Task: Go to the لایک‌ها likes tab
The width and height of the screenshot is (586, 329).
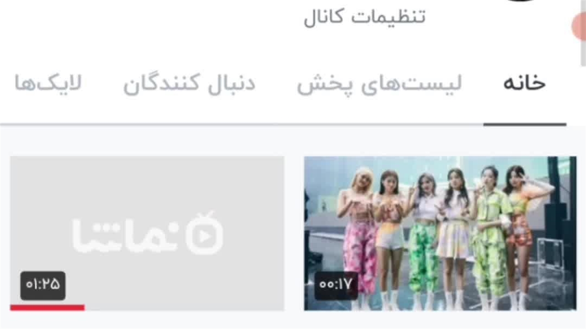Action: click(x=48, y=84)
